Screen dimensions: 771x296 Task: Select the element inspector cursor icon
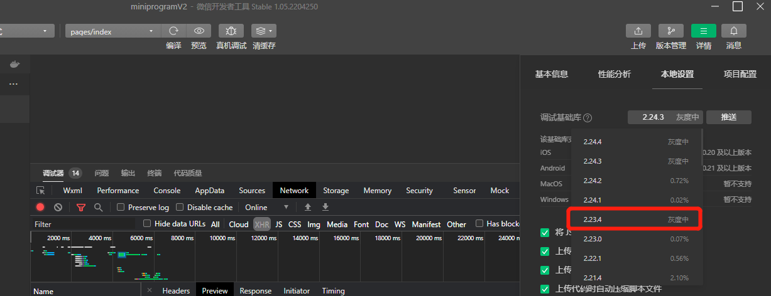pyautogui.click(x=41, y=191)
